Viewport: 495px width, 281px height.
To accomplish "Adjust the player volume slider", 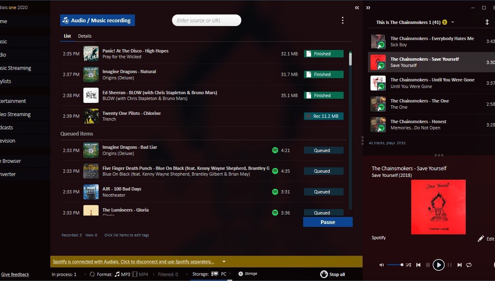I will [395, 265].
